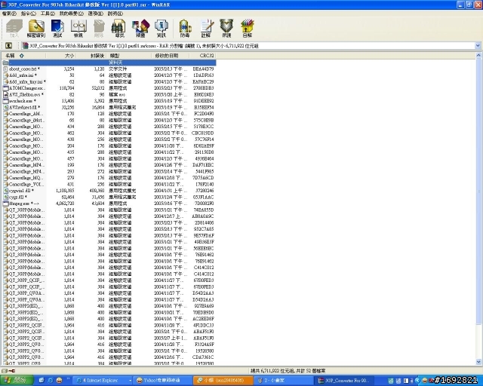Select the avscheck.exe file
The image size is (483, 386).
click(x=109, y=101)
